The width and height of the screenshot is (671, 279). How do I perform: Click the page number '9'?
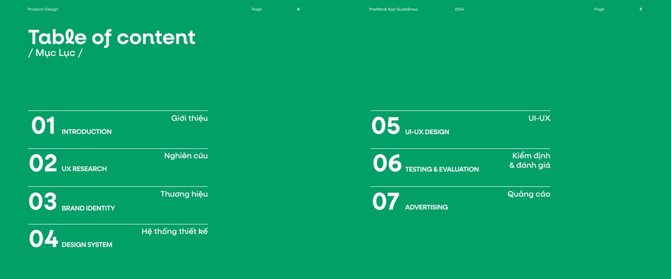point(641,9)
